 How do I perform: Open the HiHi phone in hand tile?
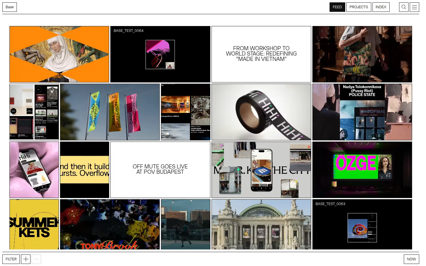(34, 170)
